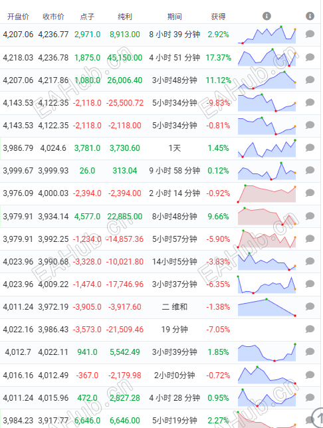This screenshot has height=428, width=323.
Task: Click the scroll-to-top arrow button
Action: (x=318, y=417)
